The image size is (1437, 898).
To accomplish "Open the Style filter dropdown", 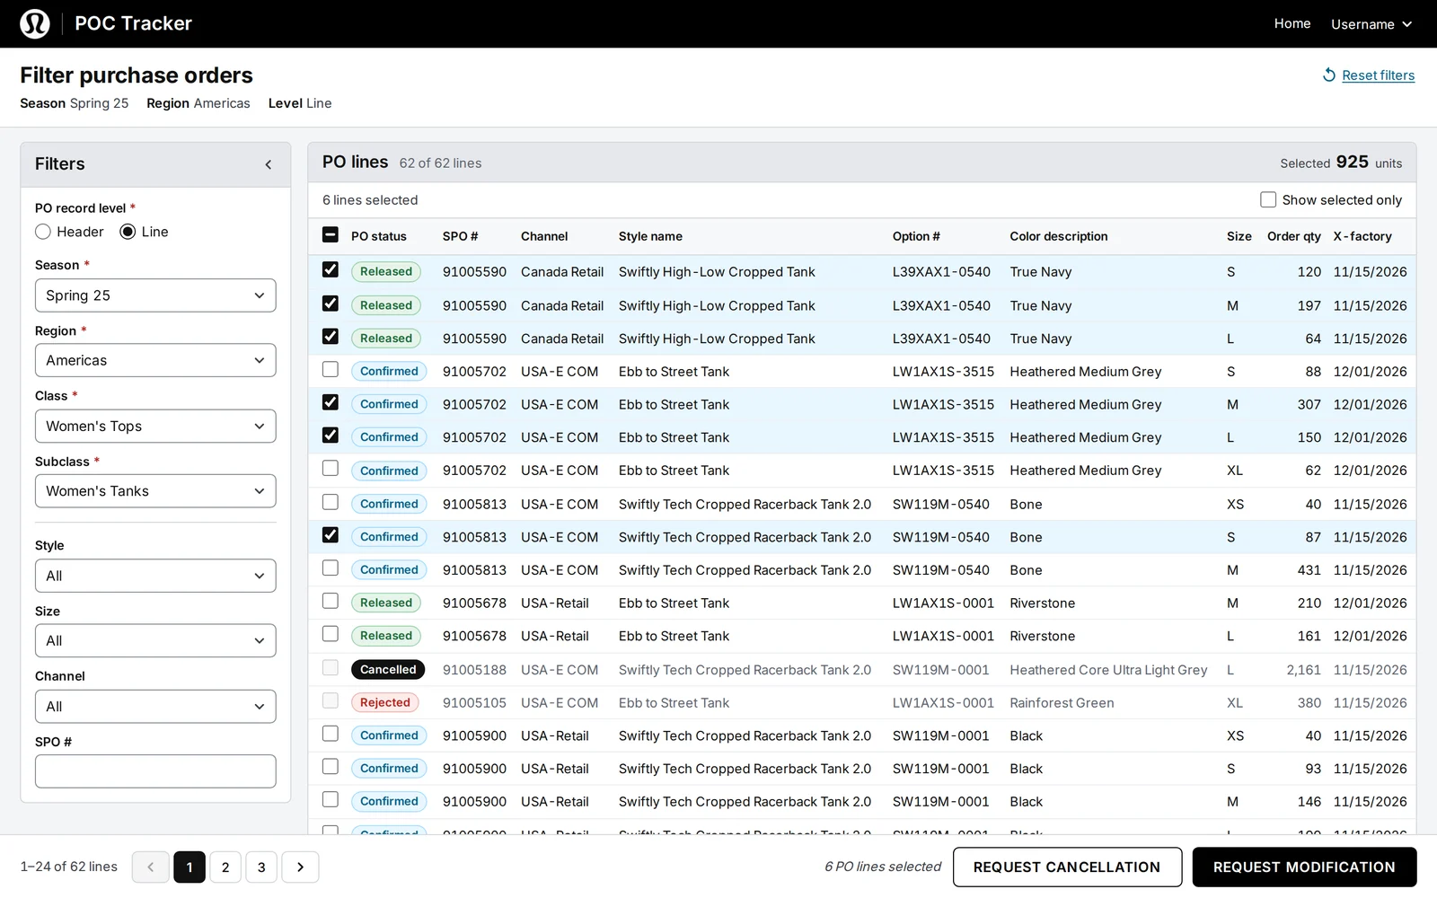I will [155, 576].
